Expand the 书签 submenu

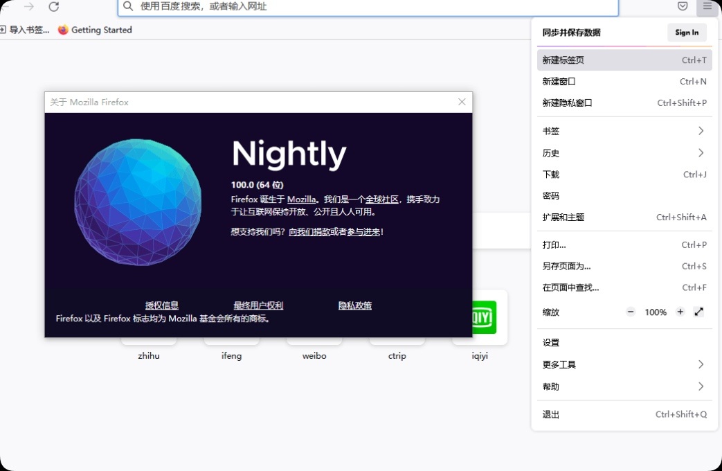(623, 131)
